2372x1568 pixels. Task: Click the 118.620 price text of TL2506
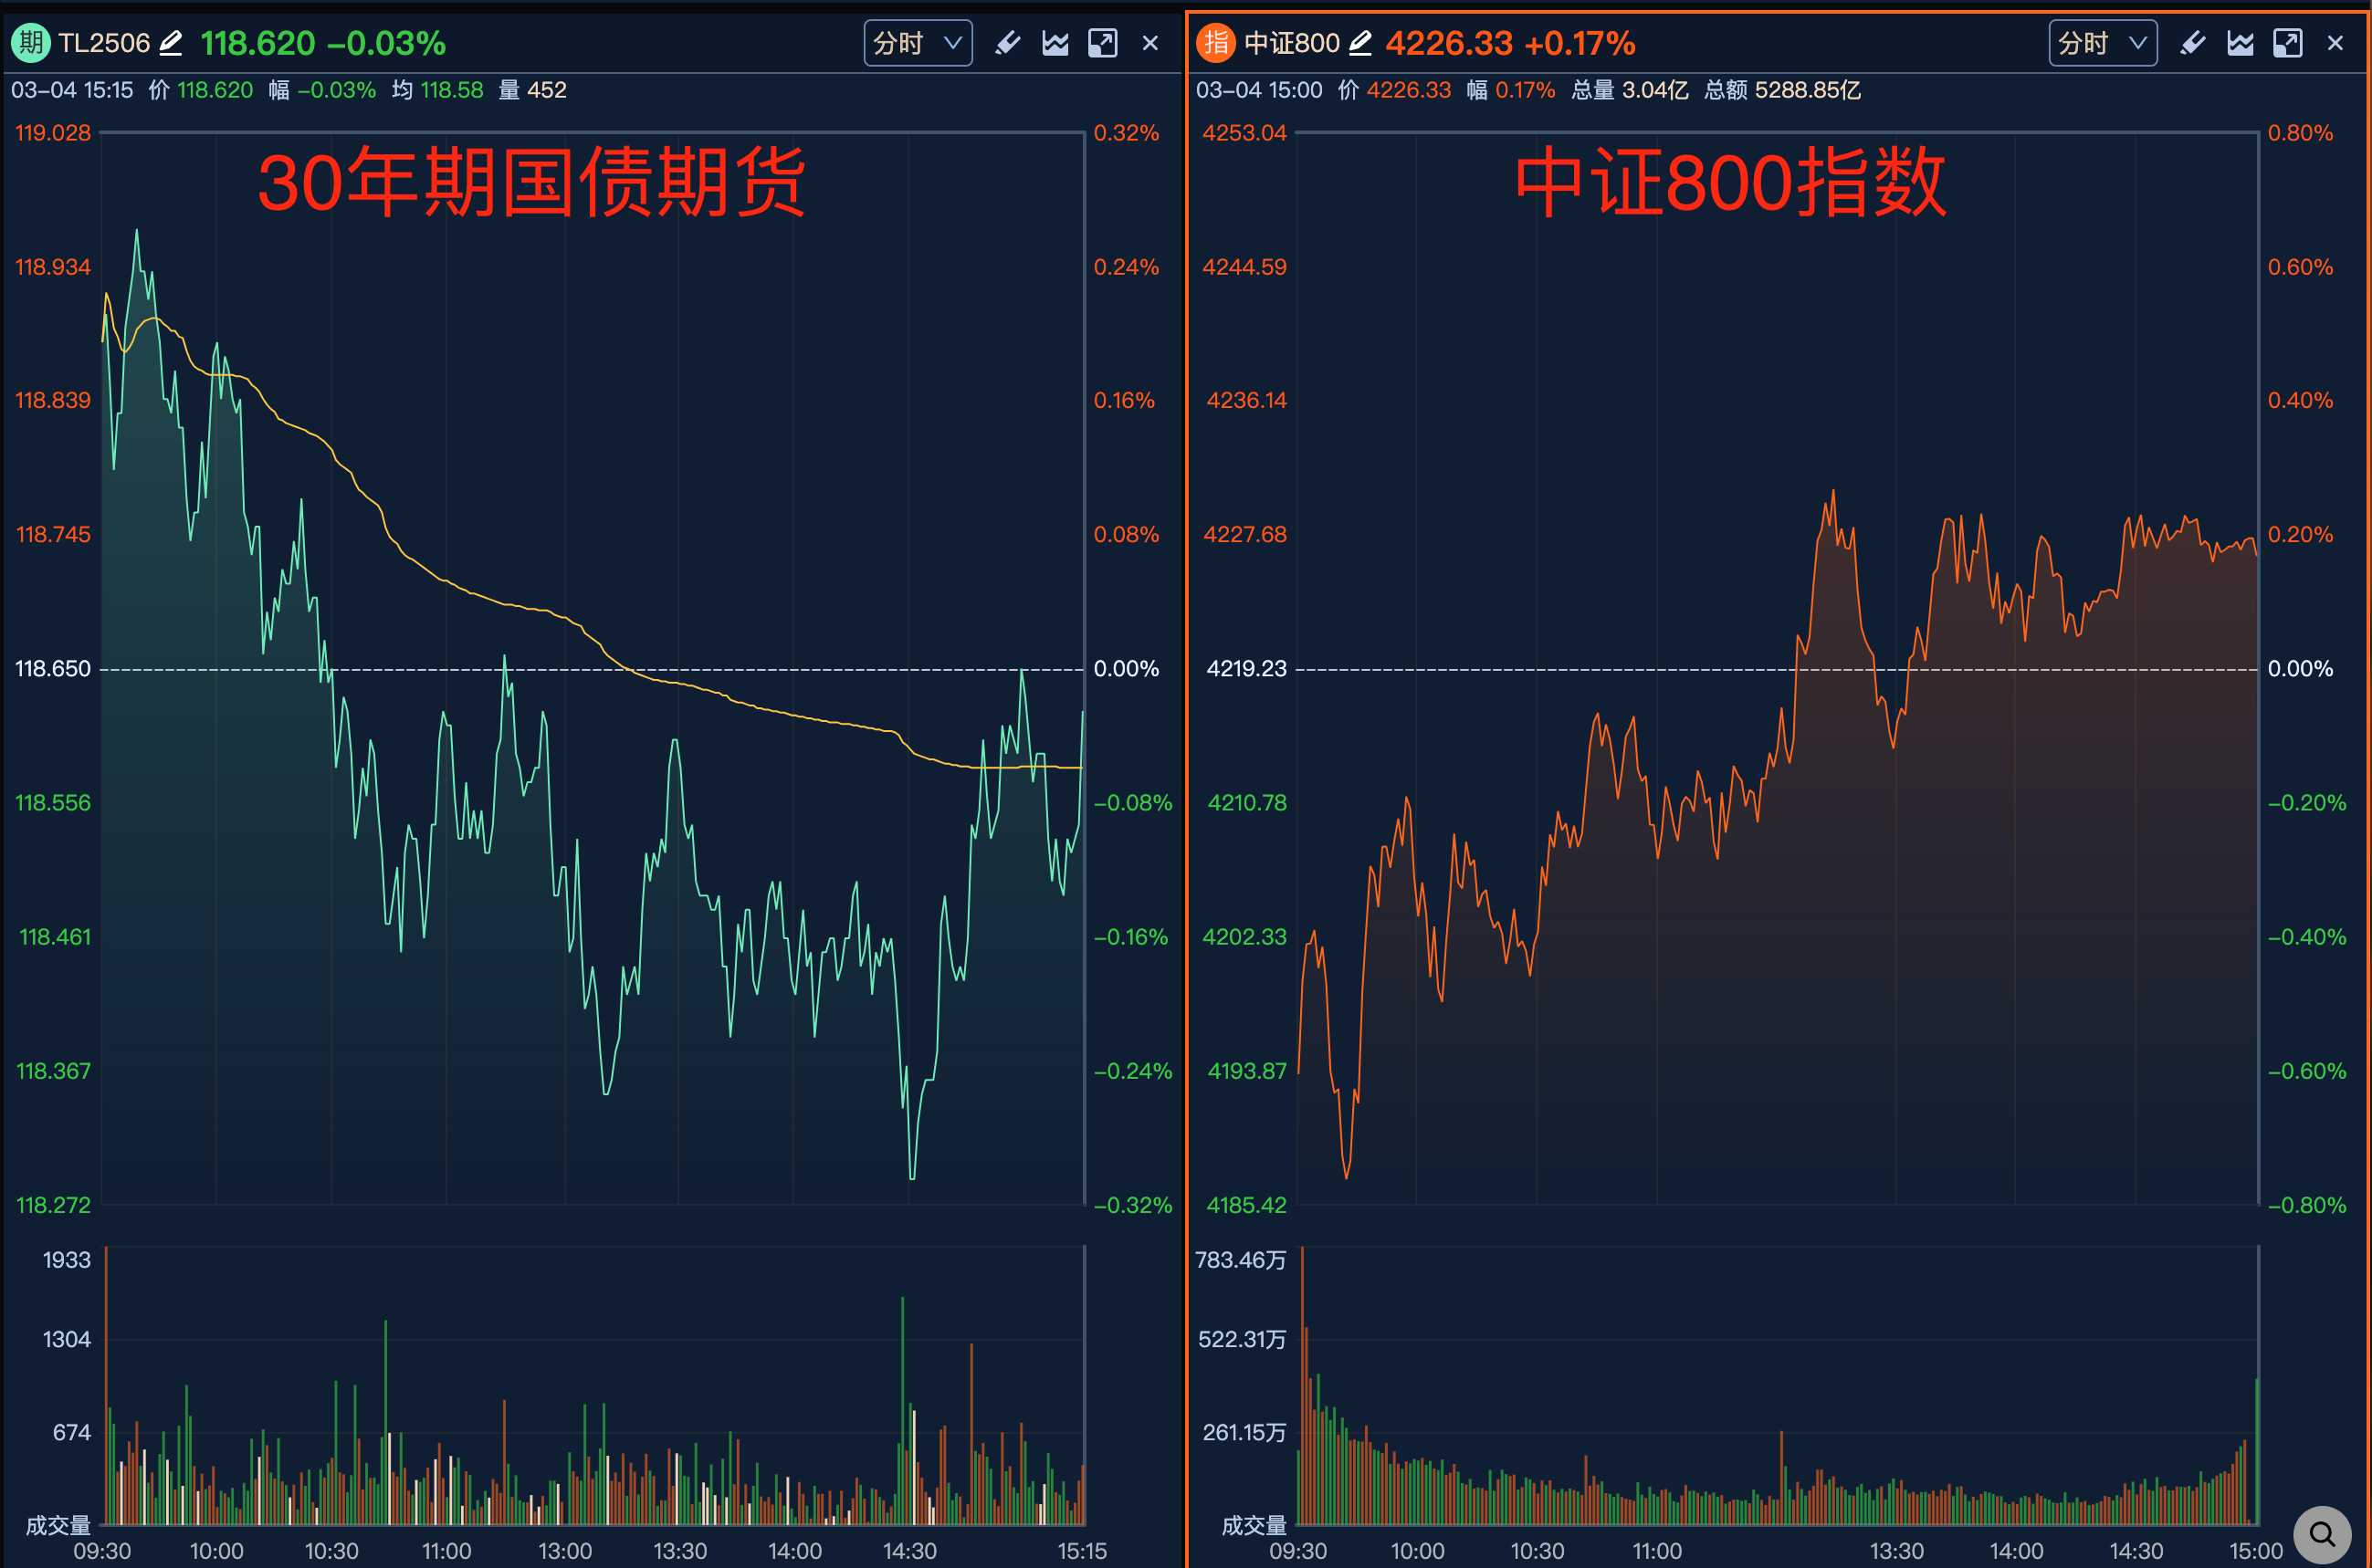(257, 43)
